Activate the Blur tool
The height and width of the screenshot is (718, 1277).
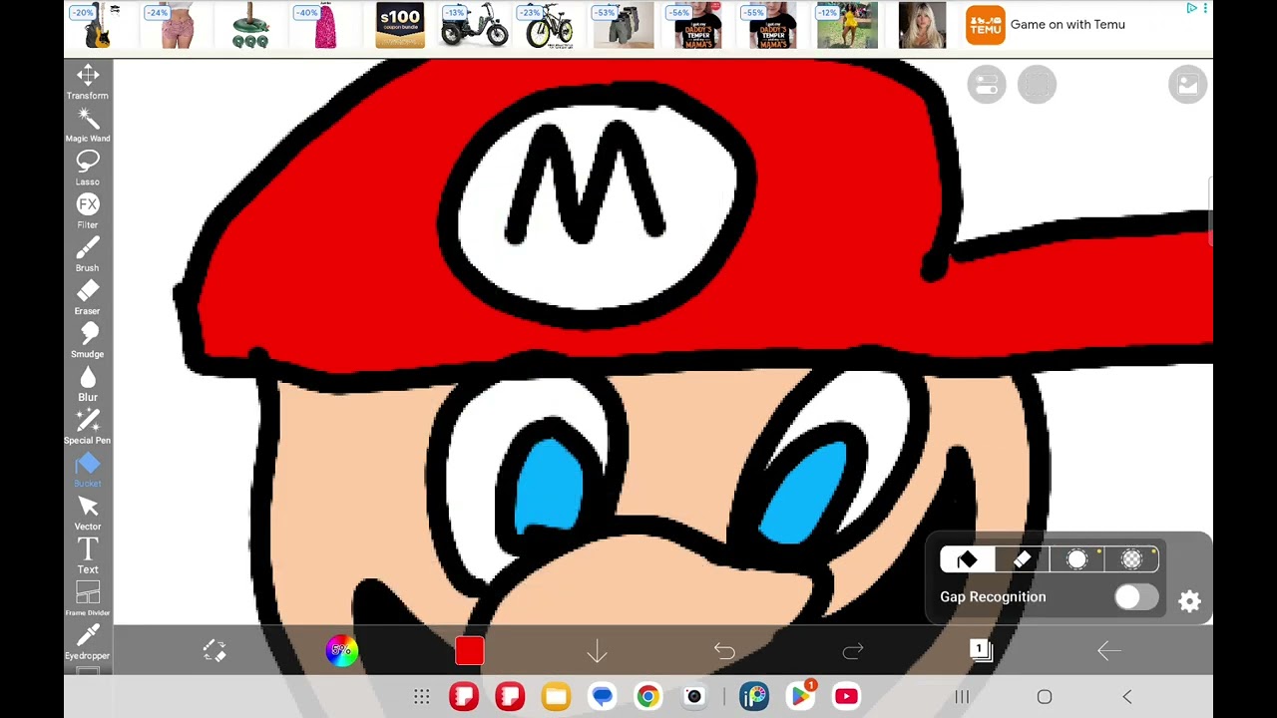point(88,382)
